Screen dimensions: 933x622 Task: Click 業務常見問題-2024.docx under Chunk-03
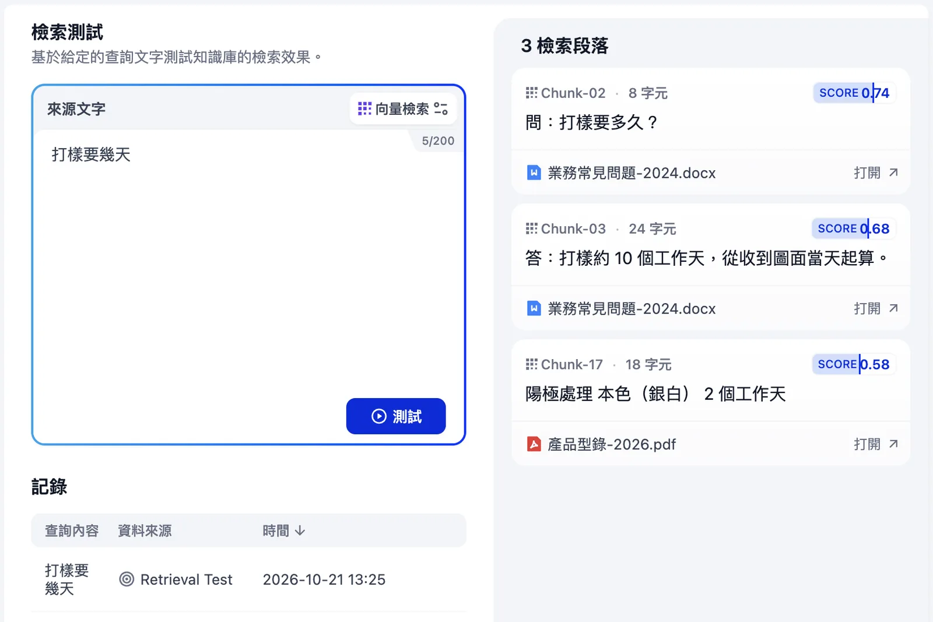point(632,308)
